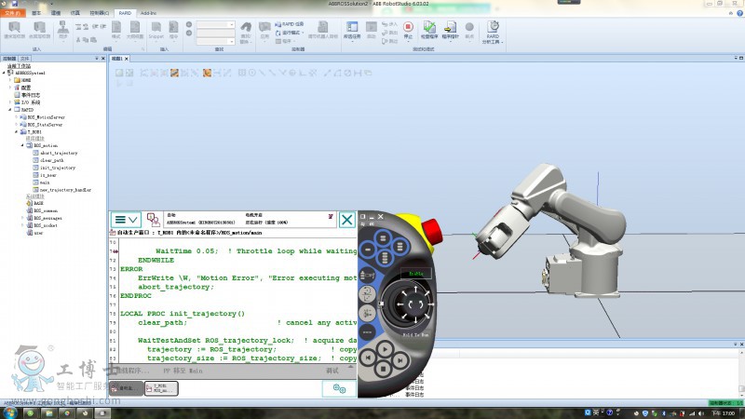Click the FlexPendant step backward button

coord(367,357)
